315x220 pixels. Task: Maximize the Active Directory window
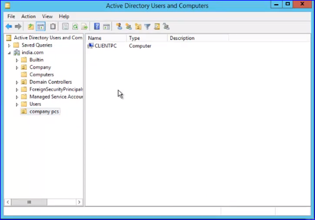click(x=288, y=4)
